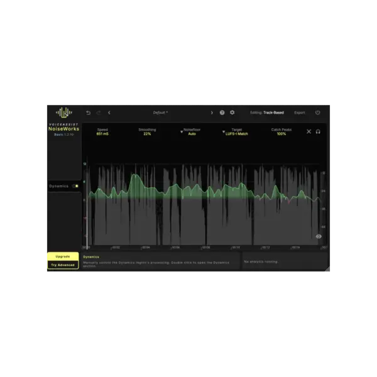Open the Default preset name menu

pyautogui.click(x=160, y=112)
